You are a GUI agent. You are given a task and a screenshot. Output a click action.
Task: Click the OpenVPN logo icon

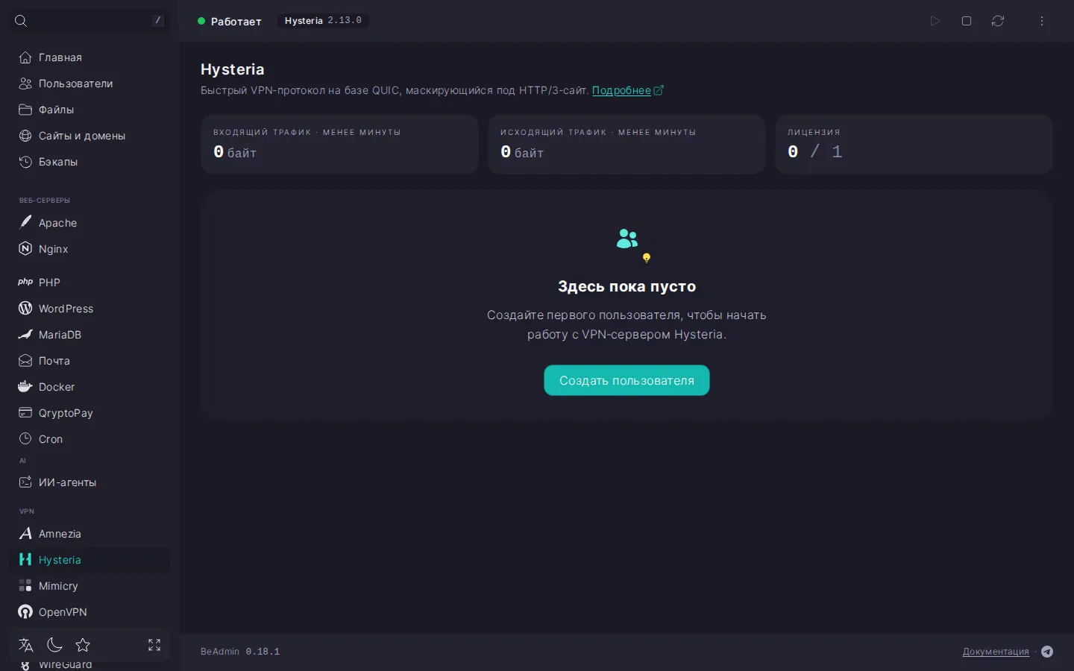point(25,611)
